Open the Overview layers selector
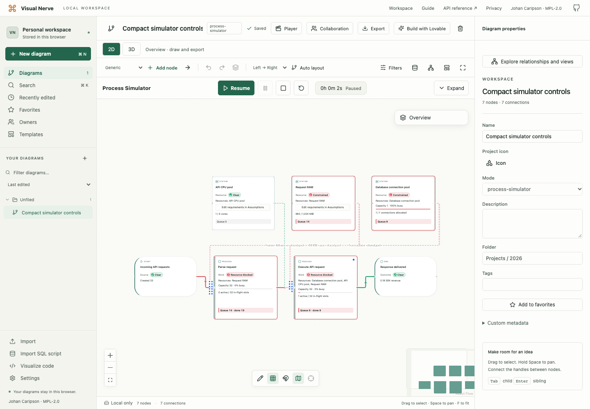Screen dimensions: 590x409 (x=431, y=118)
